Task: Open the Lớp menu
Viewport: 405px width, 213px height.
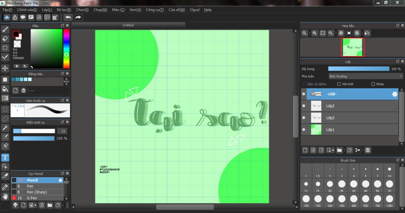Action: (47, 10)
